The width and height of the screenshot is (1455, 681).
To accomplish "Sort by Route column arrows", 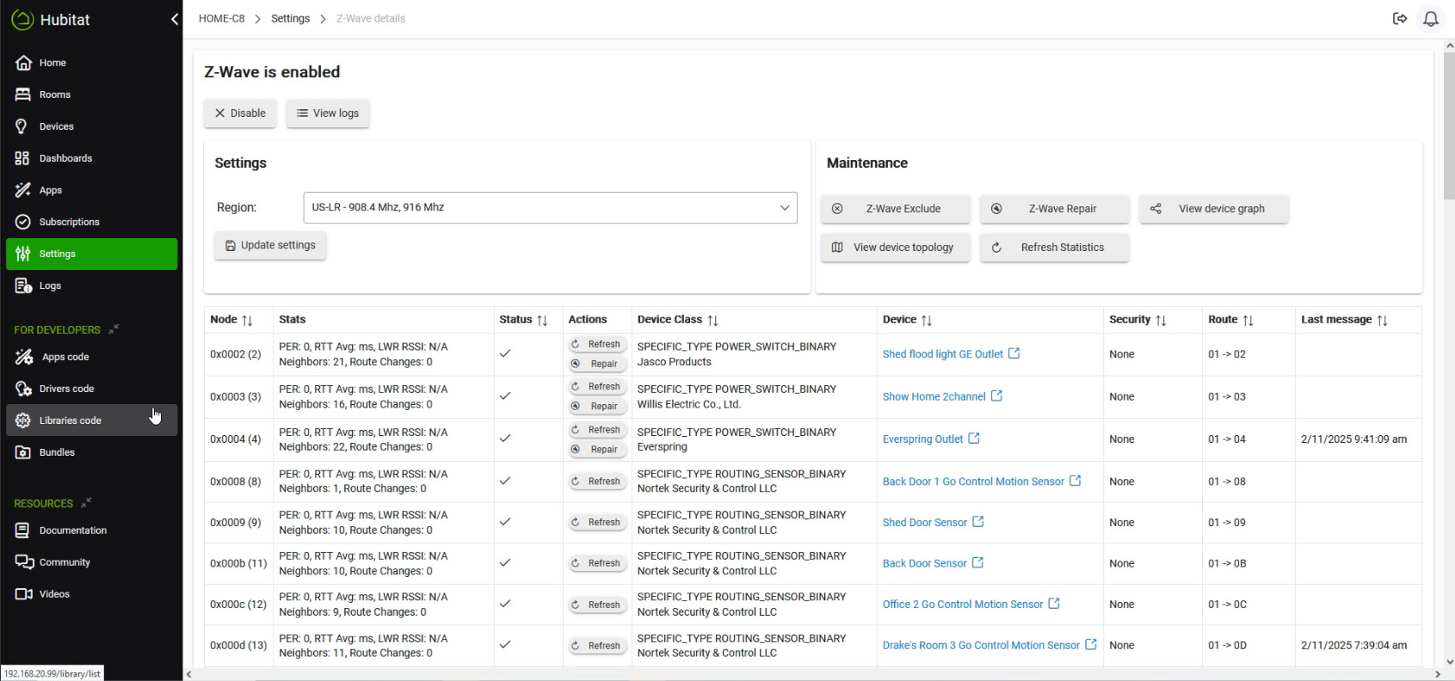I will click(x=1248, y=320).
